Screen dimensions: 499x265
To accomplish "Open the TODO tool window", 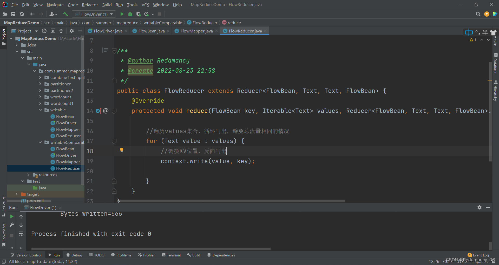I will (x=97, y=255).
